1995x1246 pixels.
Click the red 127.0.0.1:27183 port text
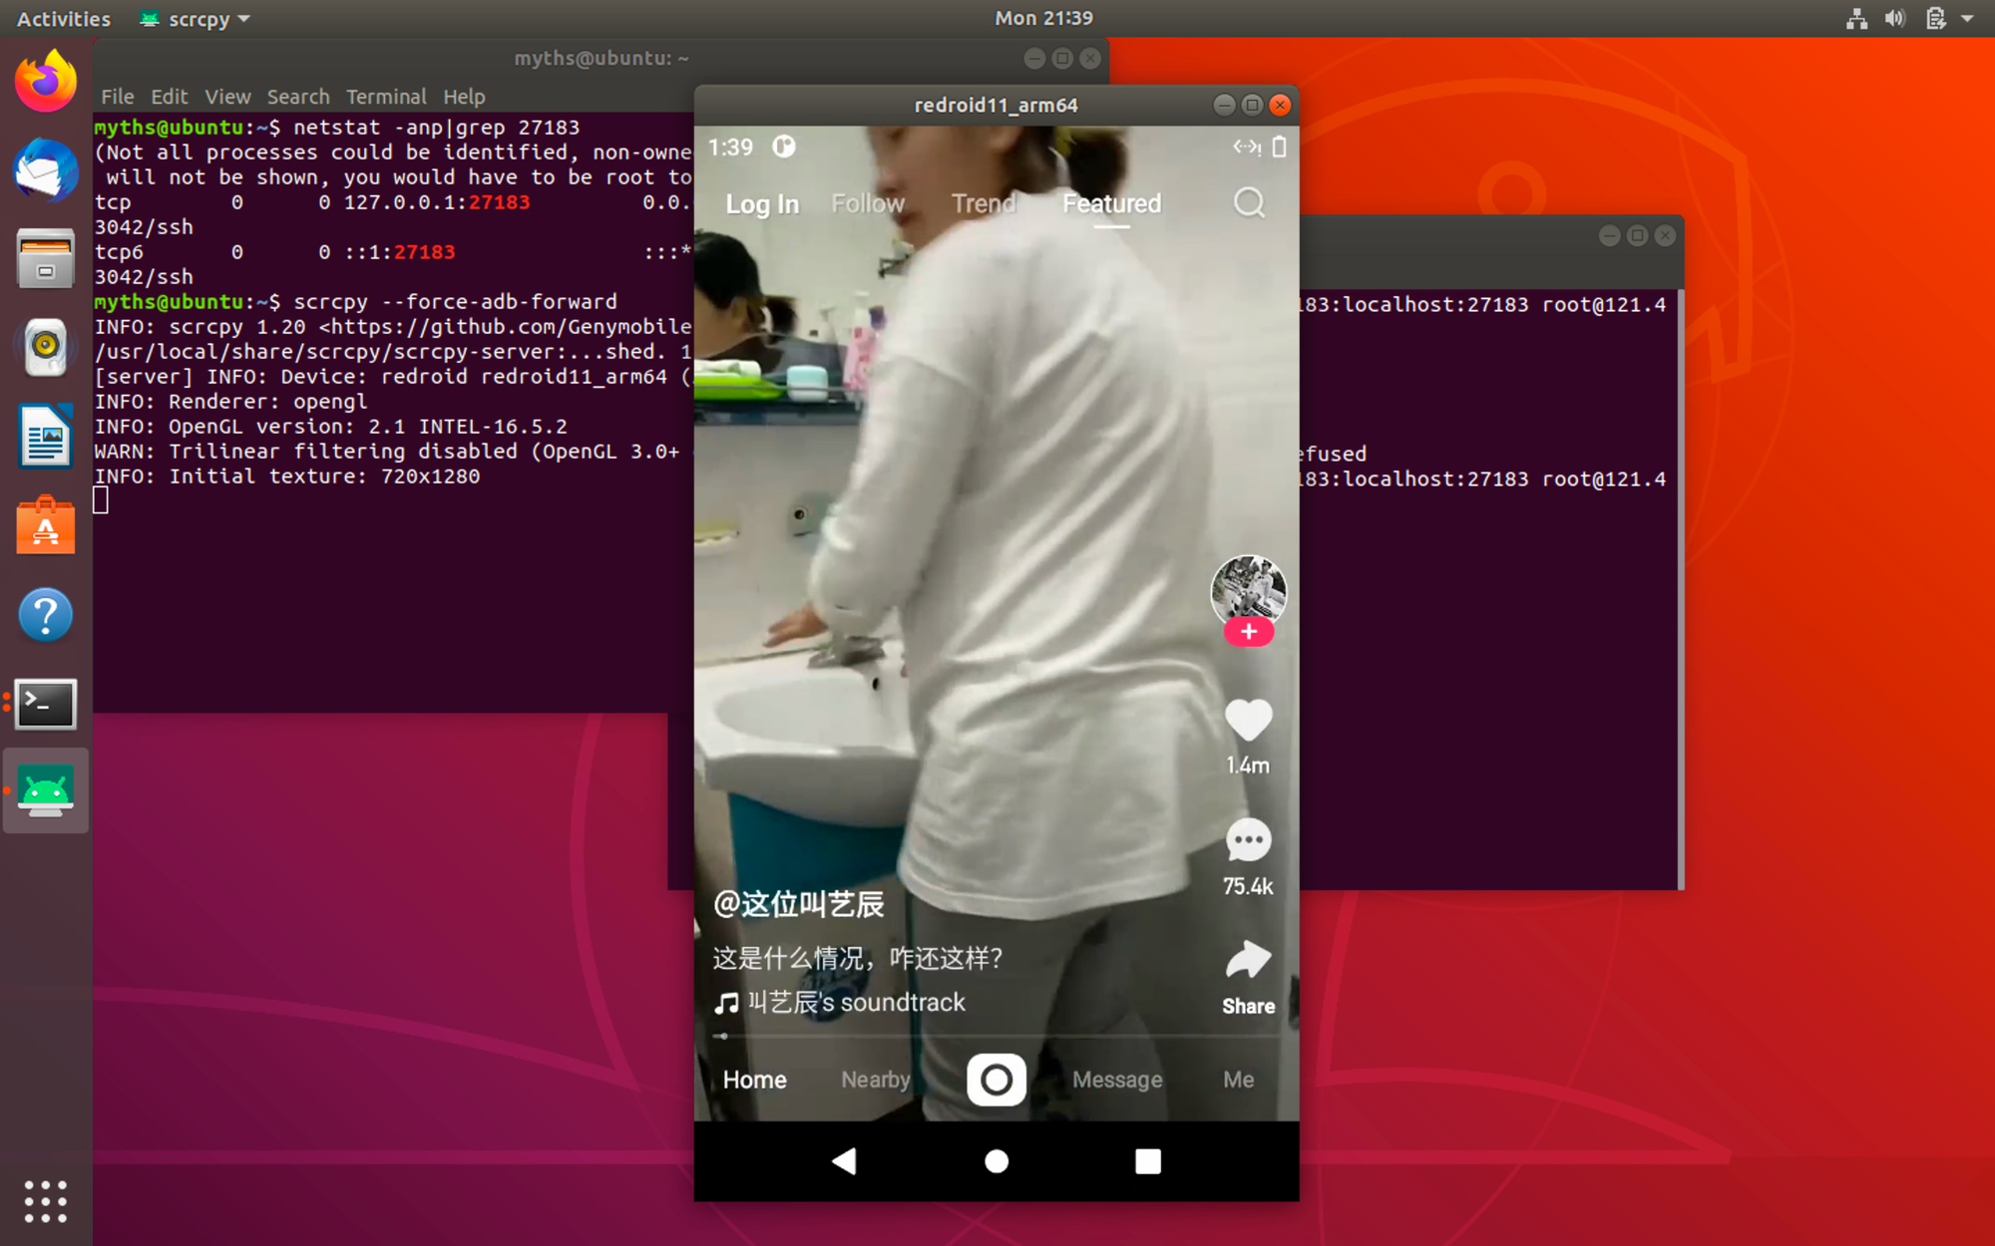[437, 202]
